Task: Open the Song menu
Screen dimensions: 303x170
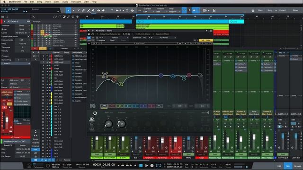Action: pos(39,2)
